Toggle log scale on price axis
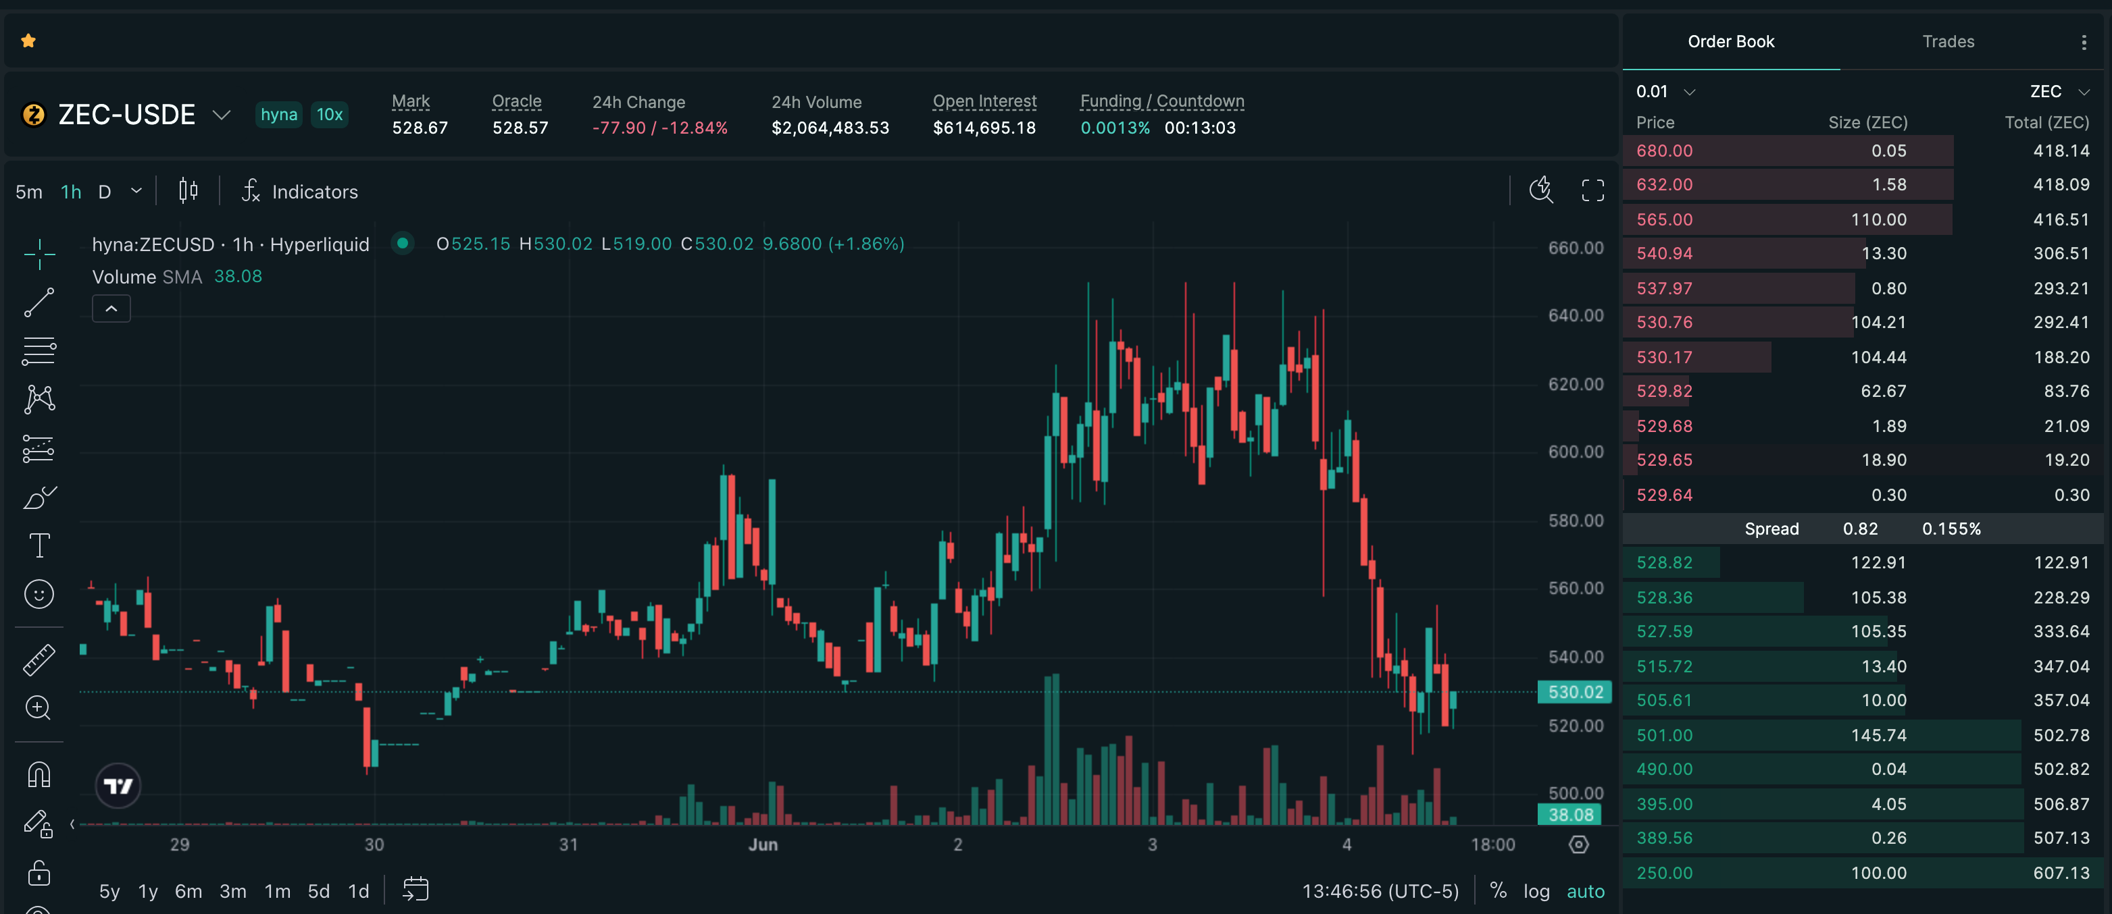 coord(1536,891)
